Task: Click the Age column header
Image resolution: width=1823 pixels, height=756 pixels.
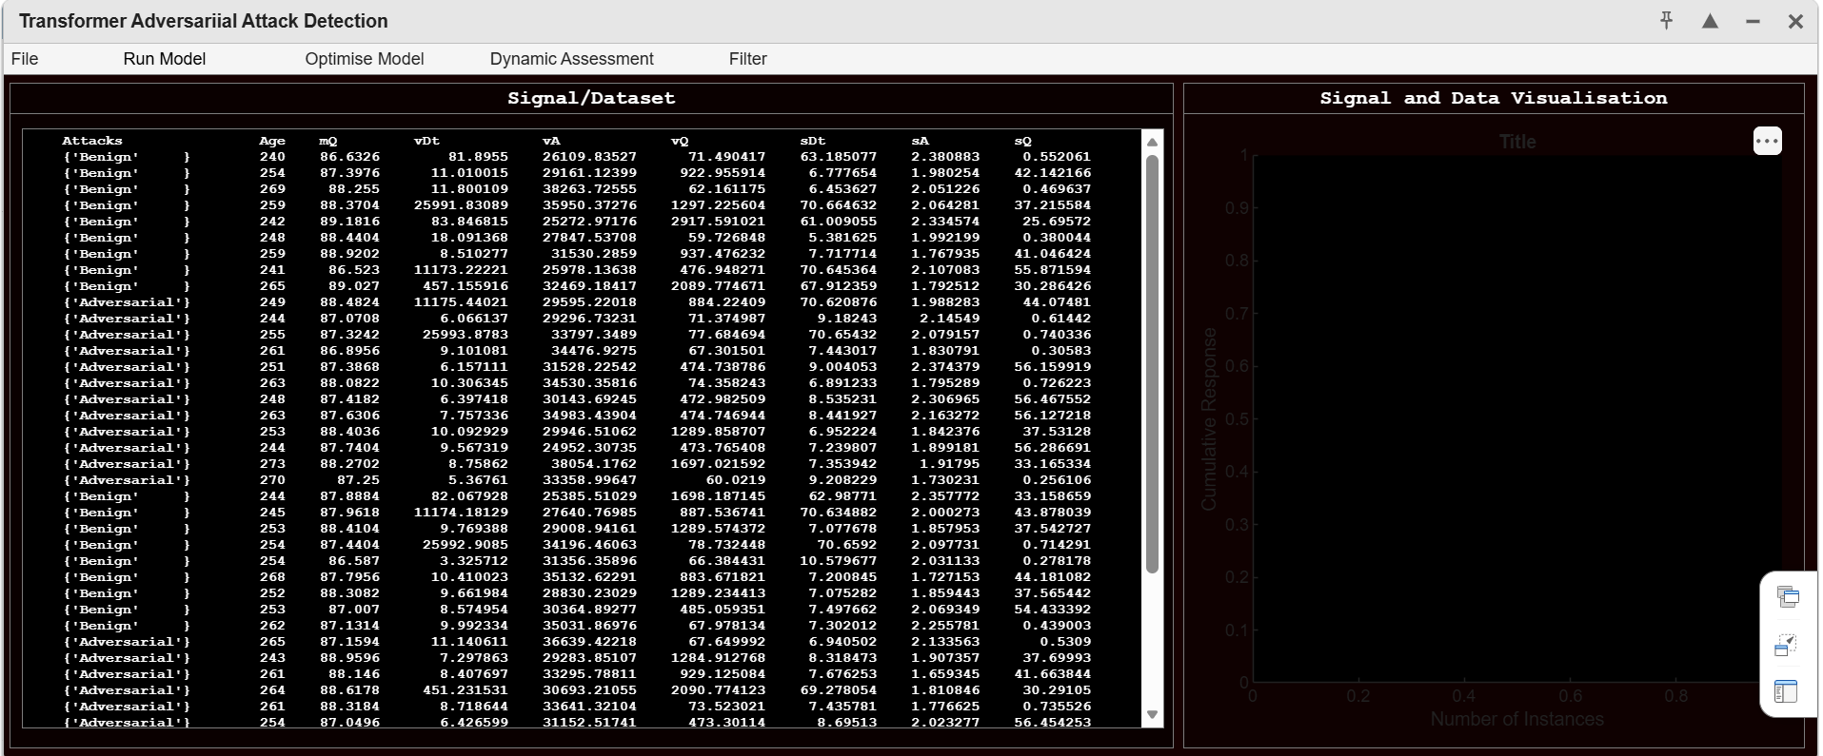Action: tap(272, 141)
